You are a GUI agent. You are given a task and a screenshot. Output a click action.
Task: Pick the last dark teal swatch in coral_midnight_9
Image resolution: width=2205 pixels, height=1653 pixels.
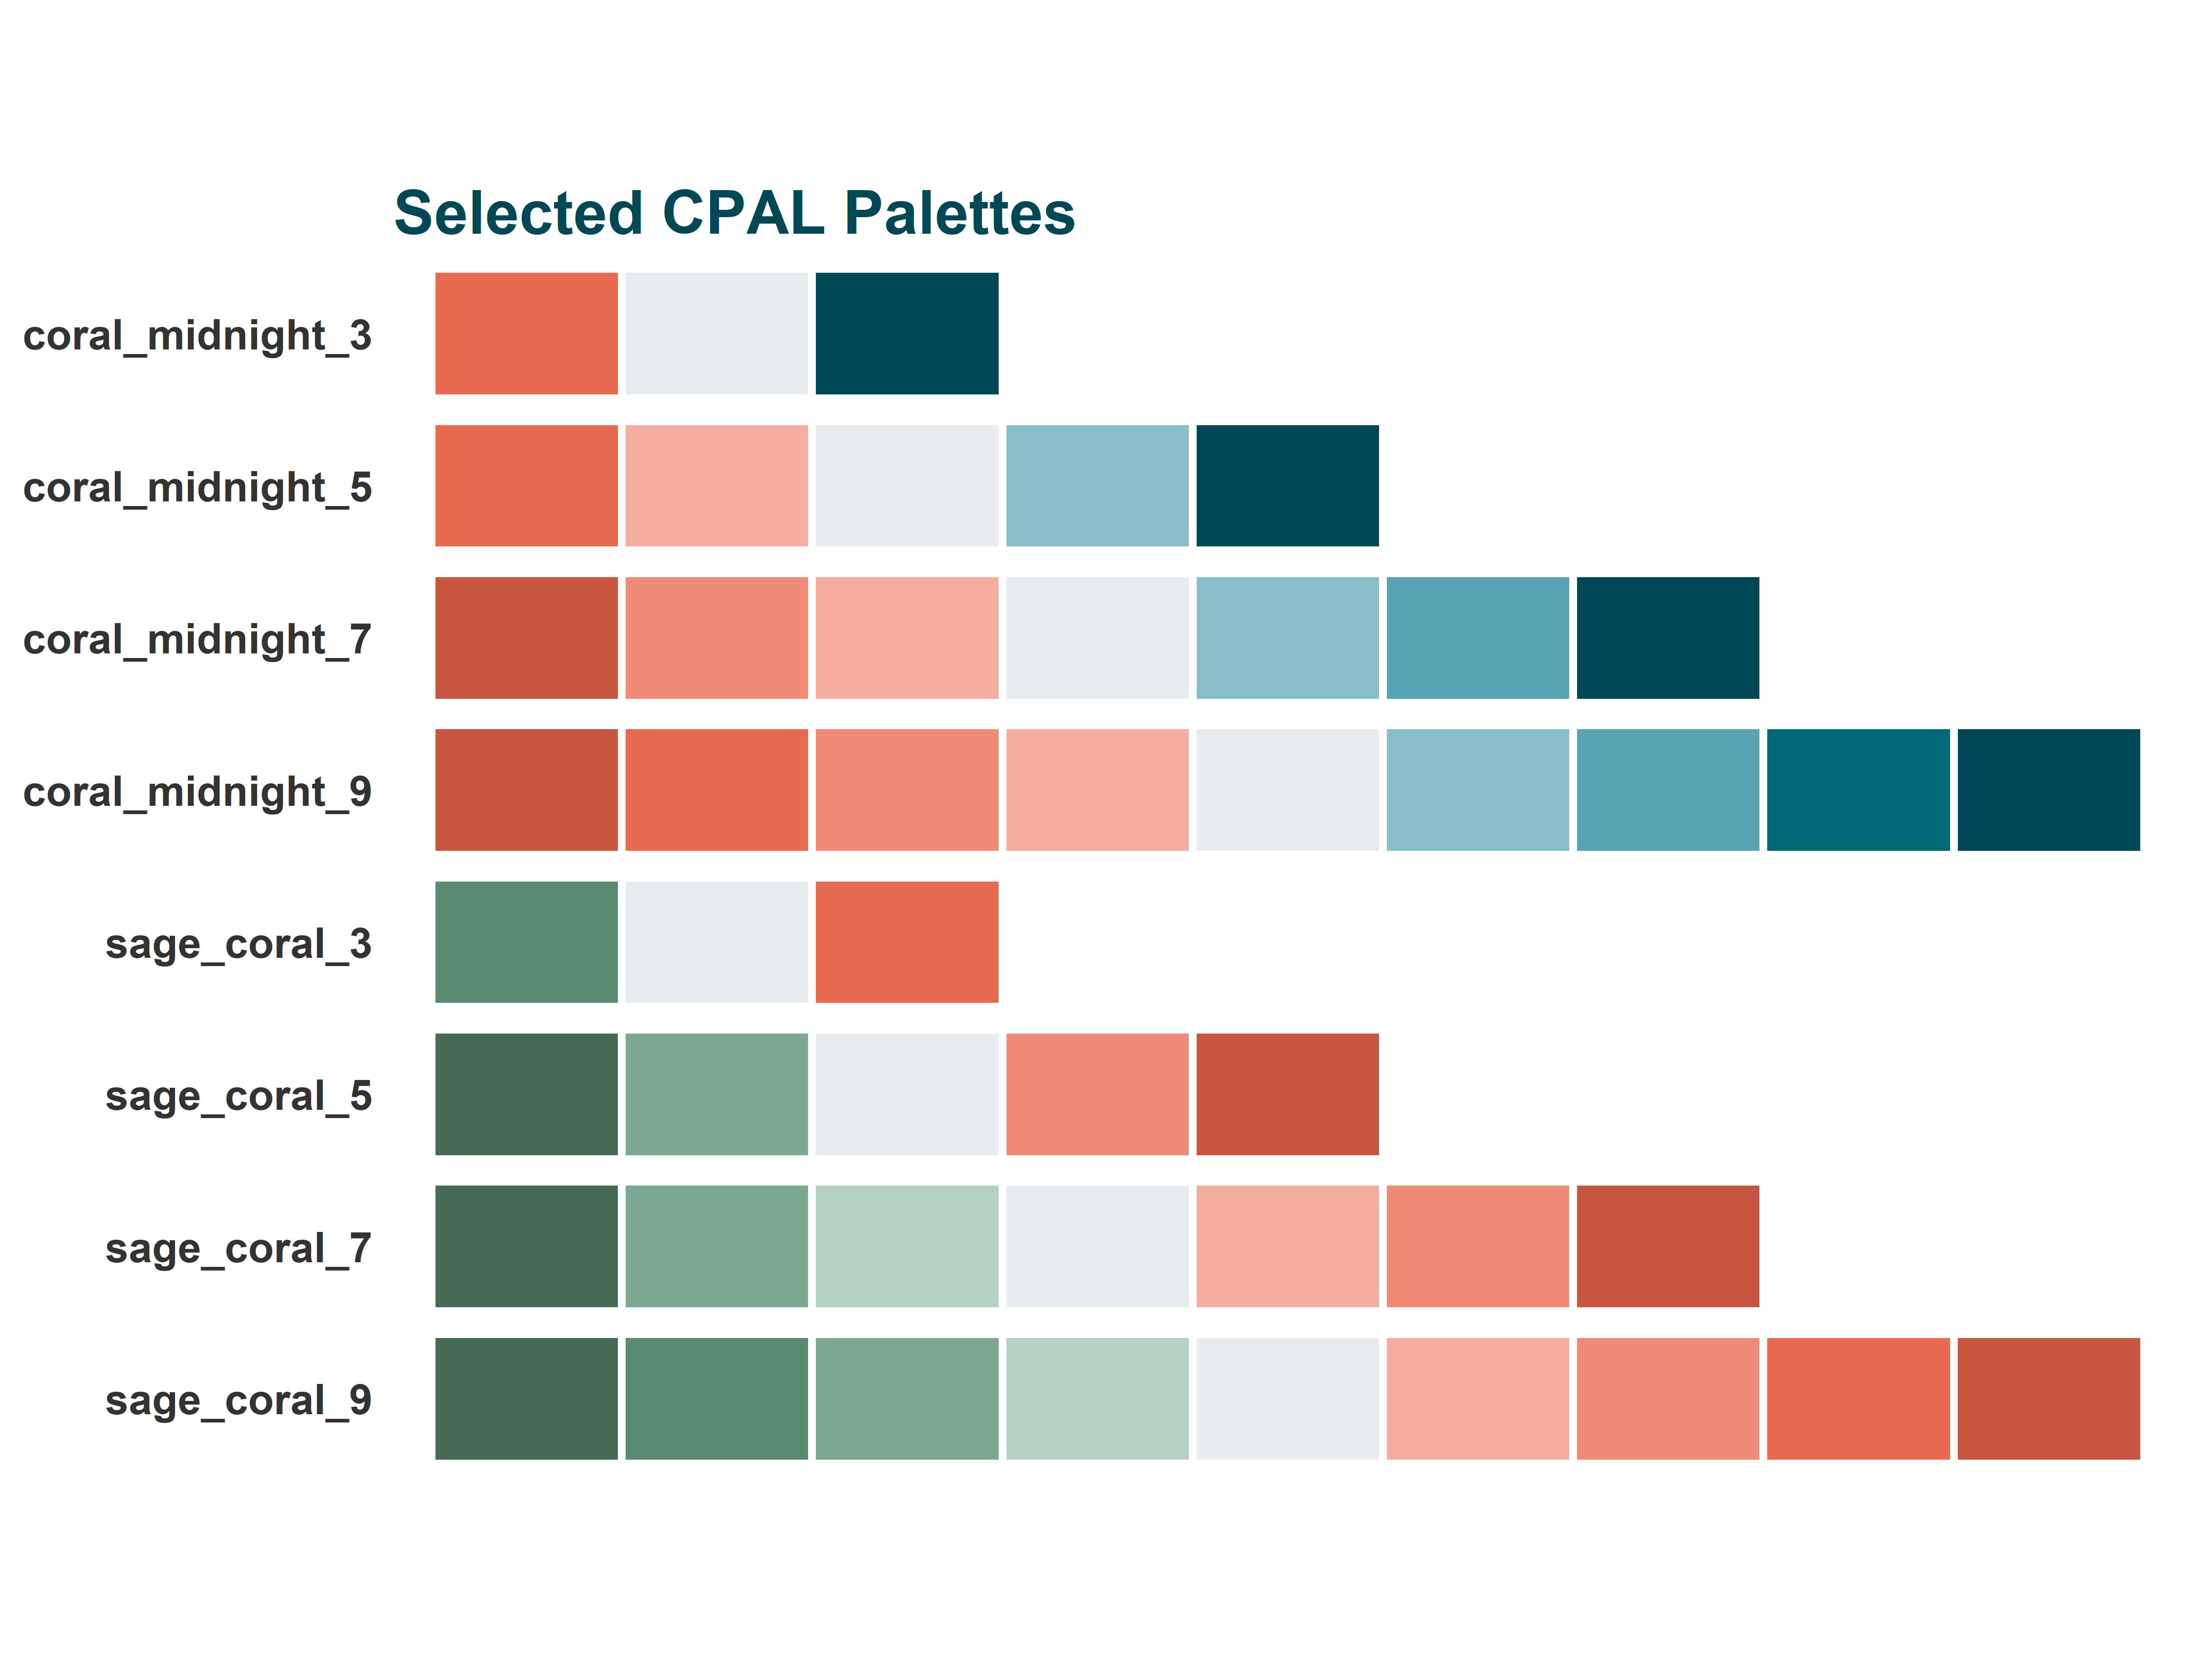tap(2047, 790)
